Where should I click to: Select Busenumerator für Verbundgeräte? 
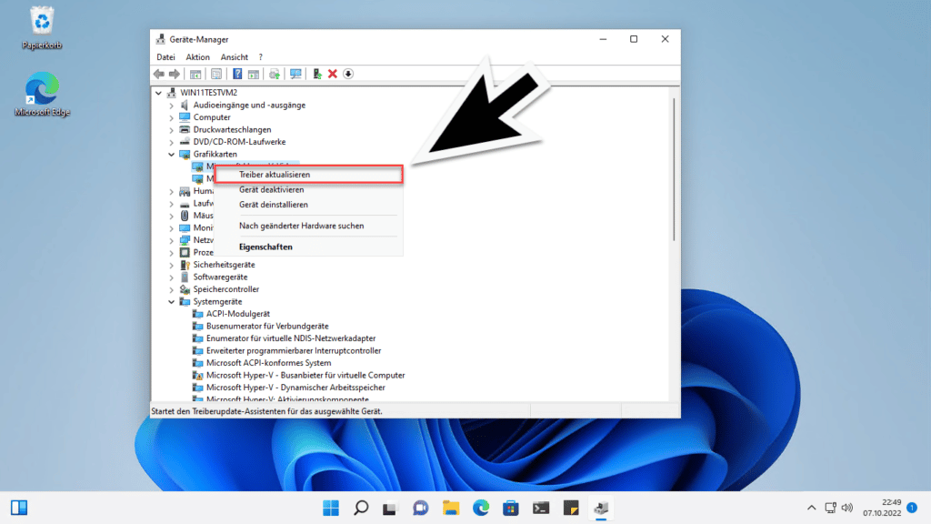coord(267,327)
